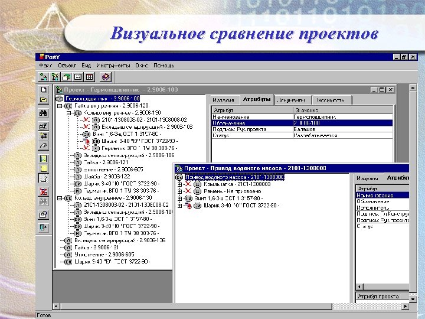Collapse the top-level Кольцо внутреннее node above 2101-1308008-02 without X
425x319 pixels.
[x=60, y=198]
